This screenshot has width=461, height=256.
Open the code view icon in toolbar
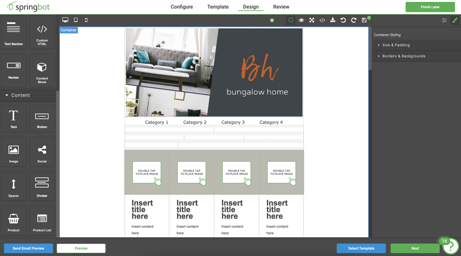(x=322, y=20)
